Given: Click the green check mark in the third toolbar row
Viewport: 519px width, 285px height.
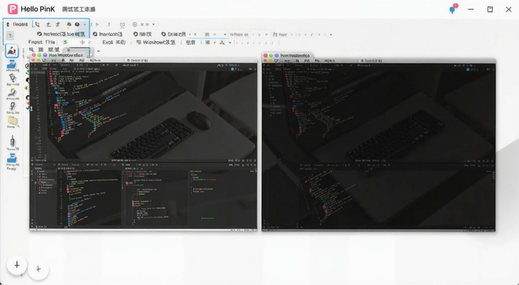Looking at the screenshot, I should click(215, 42).
